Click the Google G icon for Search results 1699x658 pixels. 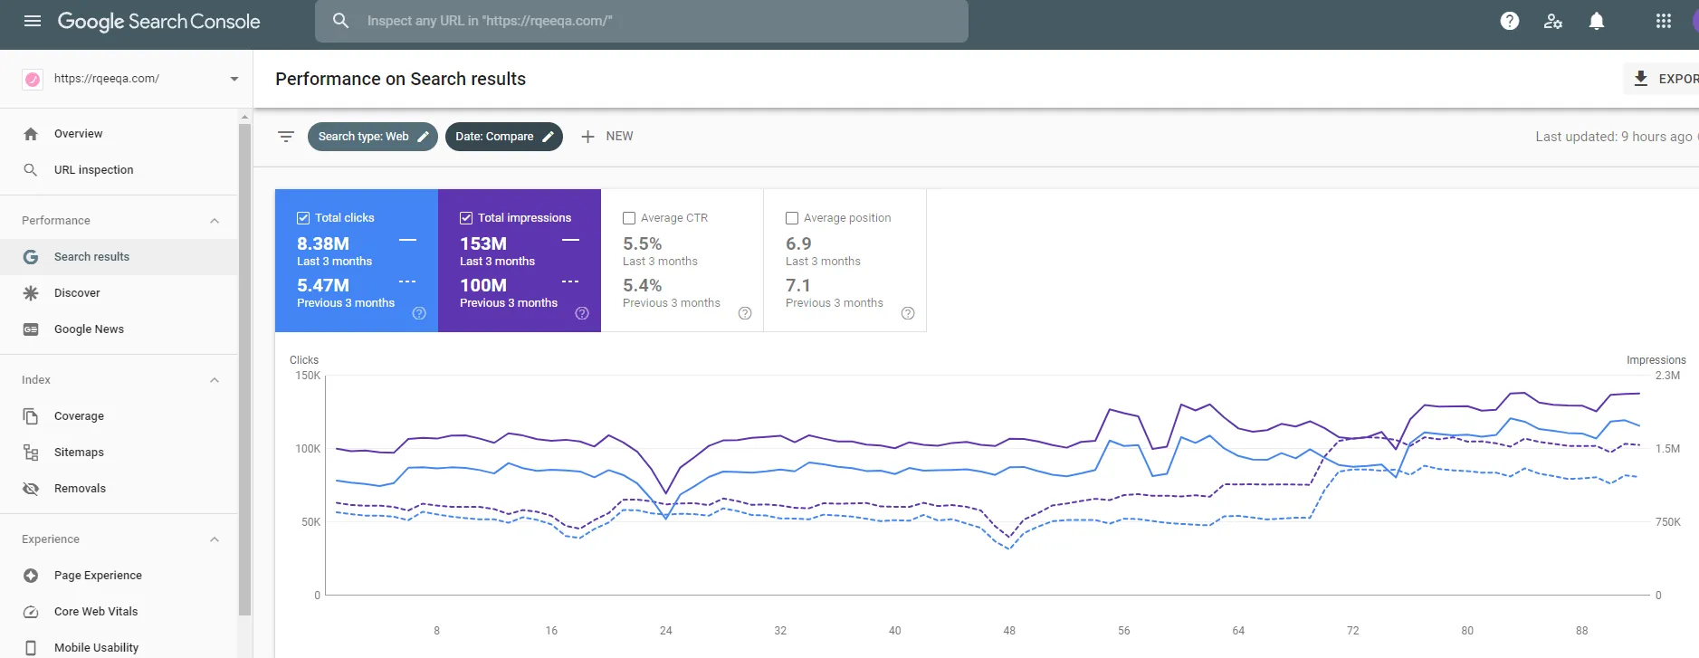31,257
